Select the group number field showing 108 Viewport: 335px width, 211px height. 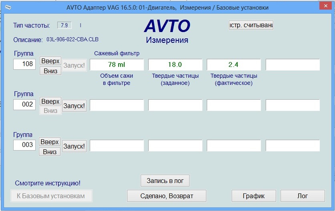24,64
